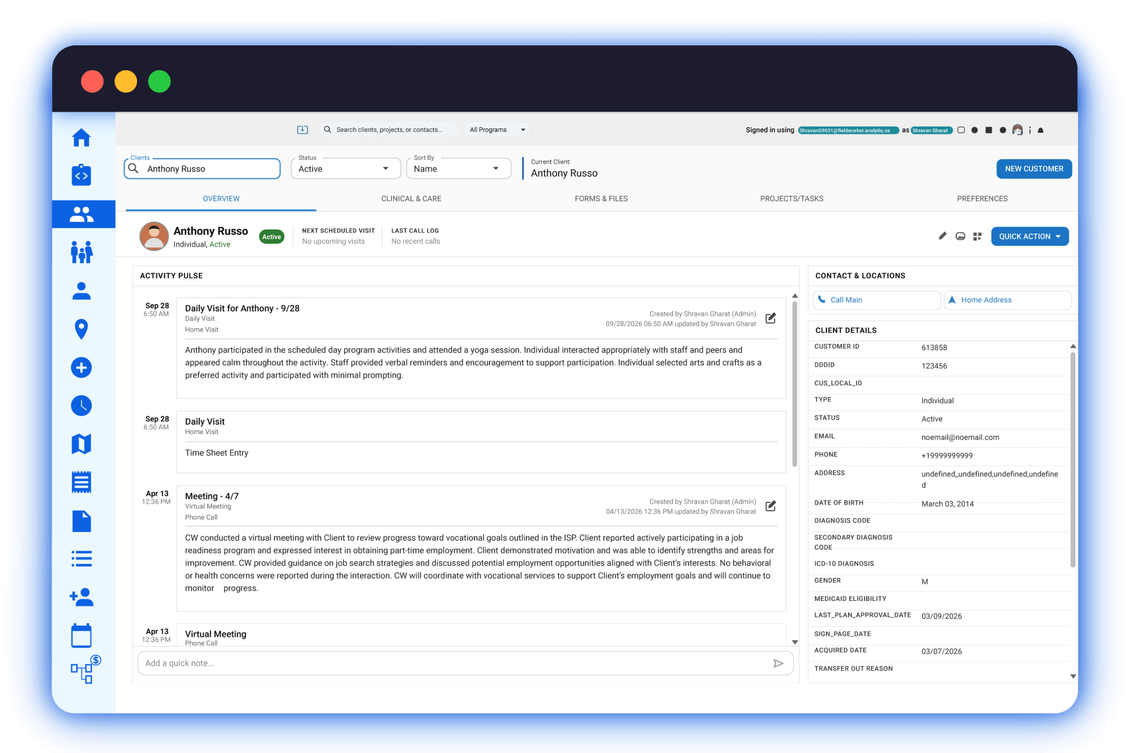Viewport: 1139px width, 753px height.
Task: Open the document file icon in sidebar
Action: [x=81, y=522]
